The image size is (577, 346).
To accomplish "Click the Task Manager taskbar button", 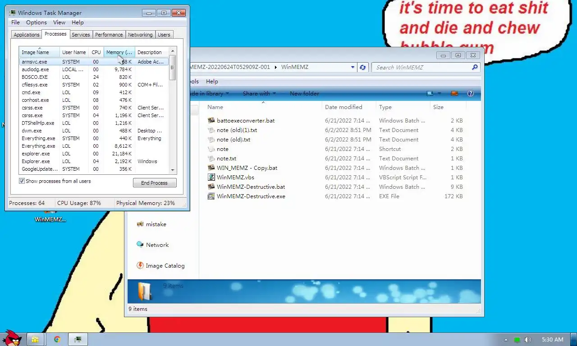I will 78,339.
